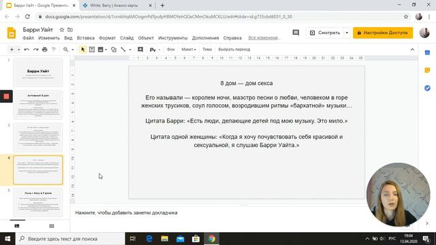Click the Paint format icon
Image resolution: width=436 pixels, height=245 pixels.
tap(54, 50)
